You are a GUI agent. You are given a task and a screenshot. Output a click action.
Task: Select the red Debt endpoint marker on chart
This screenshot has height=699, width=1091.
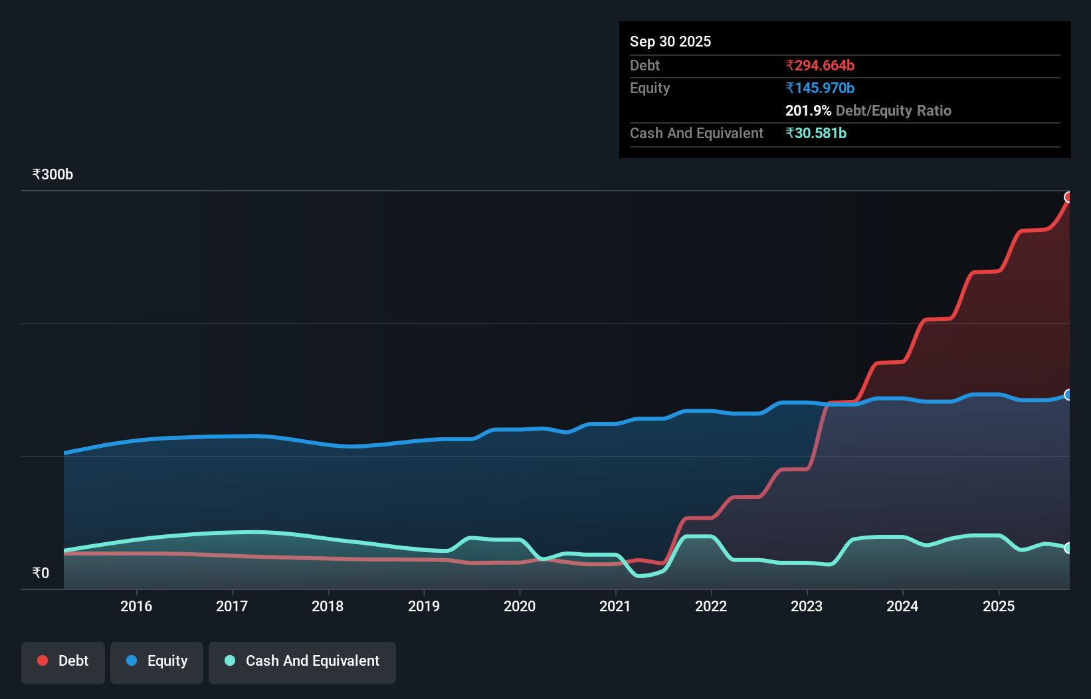pos(1068,197)
